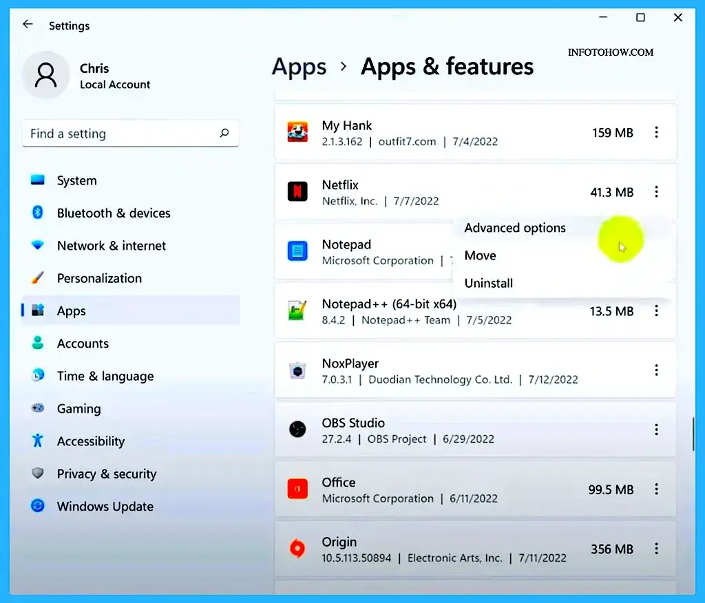Click the Office app icon
This screenshot has height=603, width=705.
point(297,489)
